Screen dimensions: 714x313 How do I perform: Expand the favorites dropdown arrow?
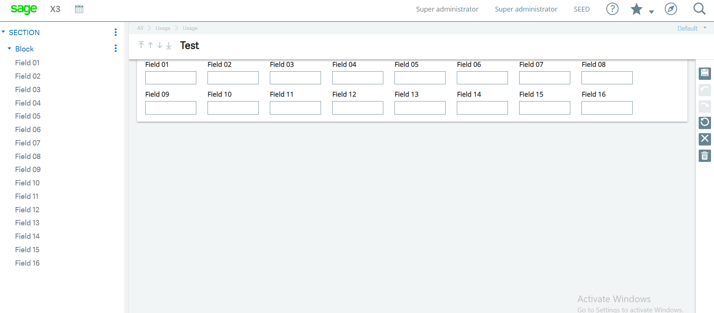(651, 12)
